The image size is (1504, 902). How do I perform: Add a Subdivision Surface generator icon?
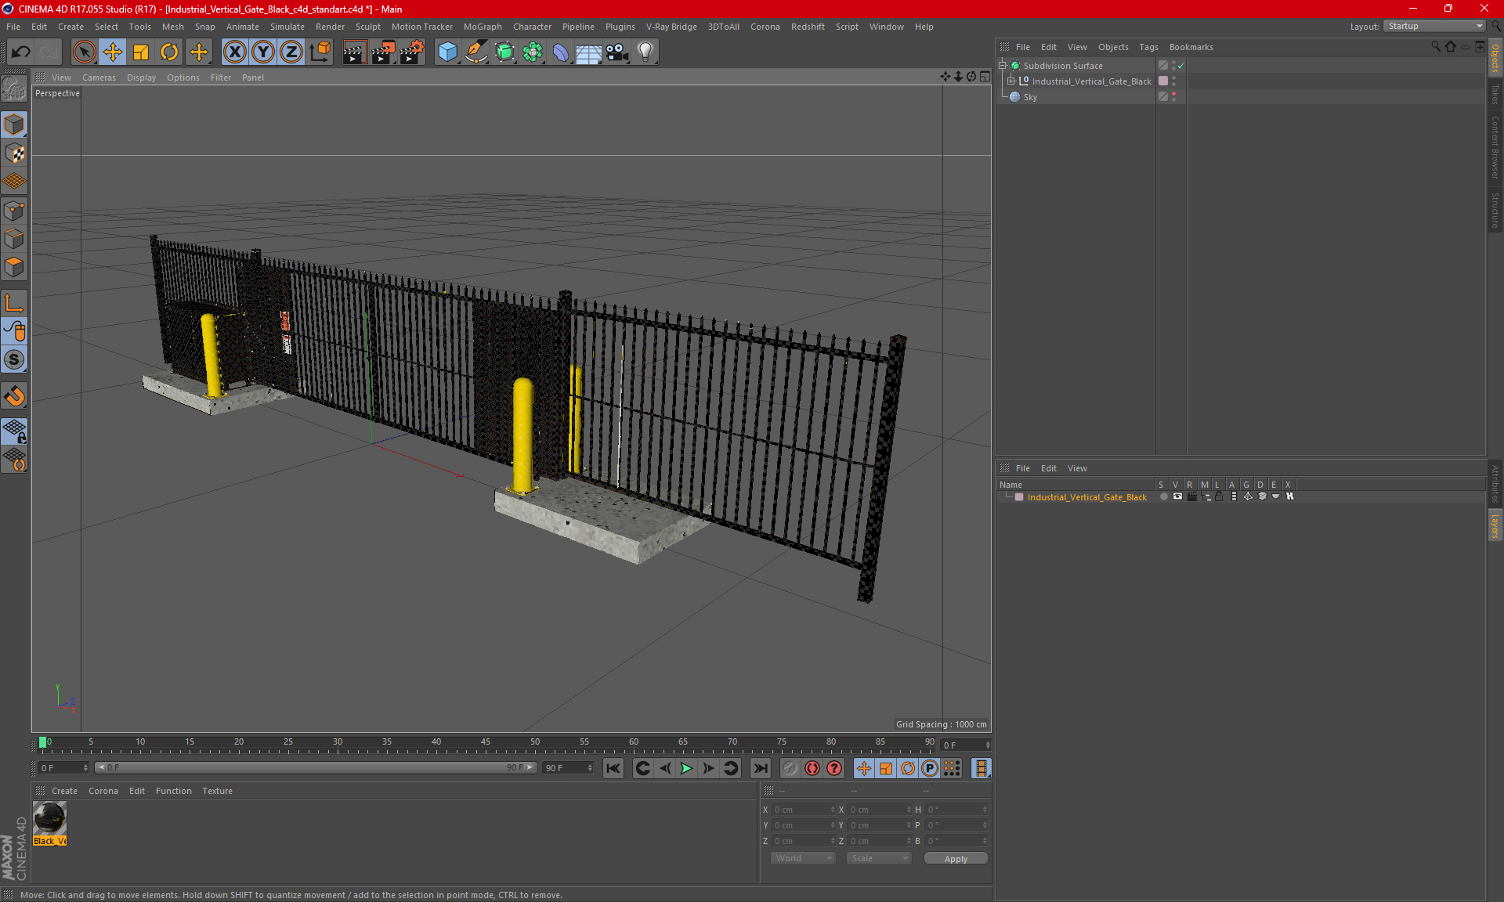504,52
